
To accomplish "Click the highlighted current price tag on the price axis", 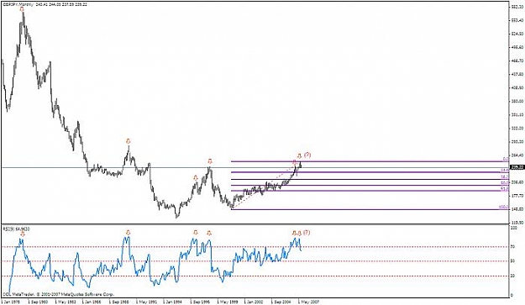I will (517, 167).
